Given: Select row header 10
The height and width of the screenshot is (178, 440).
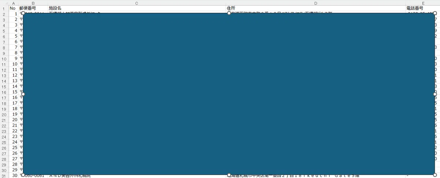Looking at the screenshot, I should pyautogui.click(x=4, y=59).
